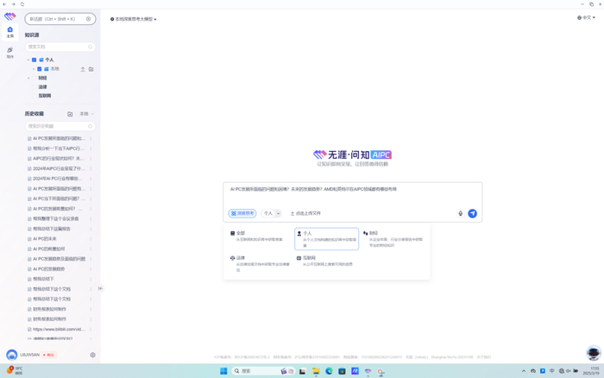The width and height of the screenshot is (604, 378).
Task: Click the 搜索历史收藏 search history field
Action: (x=60, y=126)
